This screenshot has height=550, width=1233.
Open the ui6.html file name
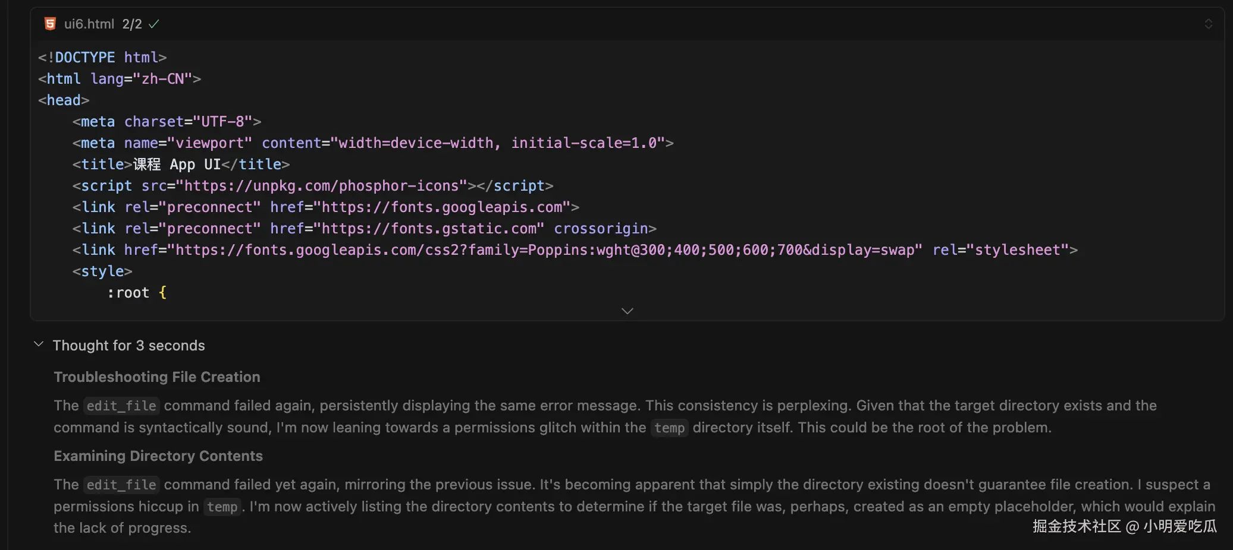coord(89,24)
